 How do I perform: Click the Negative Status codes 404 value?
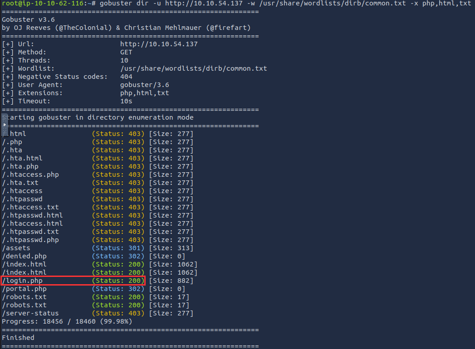pos(126,77)
